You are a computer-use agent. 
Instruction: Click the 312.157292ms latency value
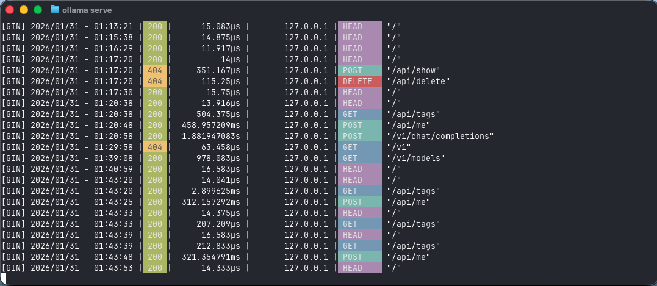coord(211,202)
